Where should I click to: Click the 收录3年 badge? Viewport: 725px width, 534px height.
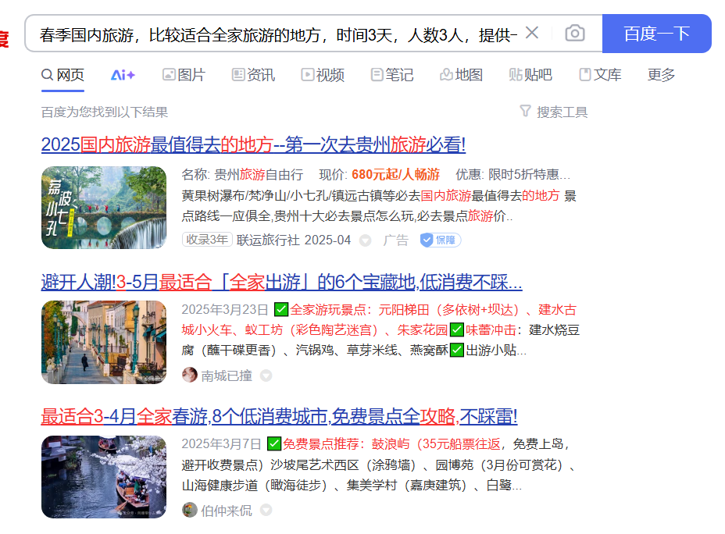click(207, 239)
